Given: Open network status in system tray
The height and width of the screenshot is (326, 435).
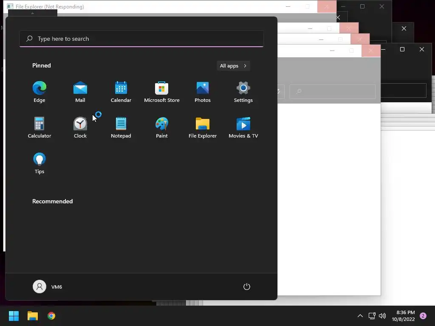Looking at the screenshot, I should 372,316.
